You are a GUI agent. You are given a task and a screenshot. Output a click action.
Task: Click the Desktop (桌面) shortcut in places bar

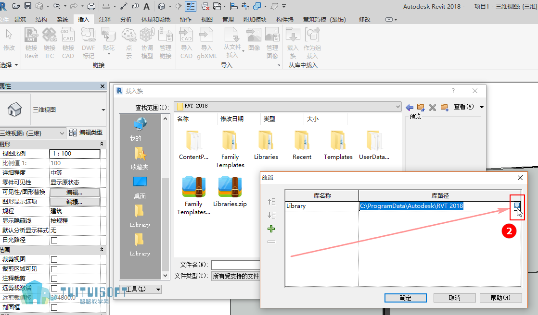click(x=140, y=187)
